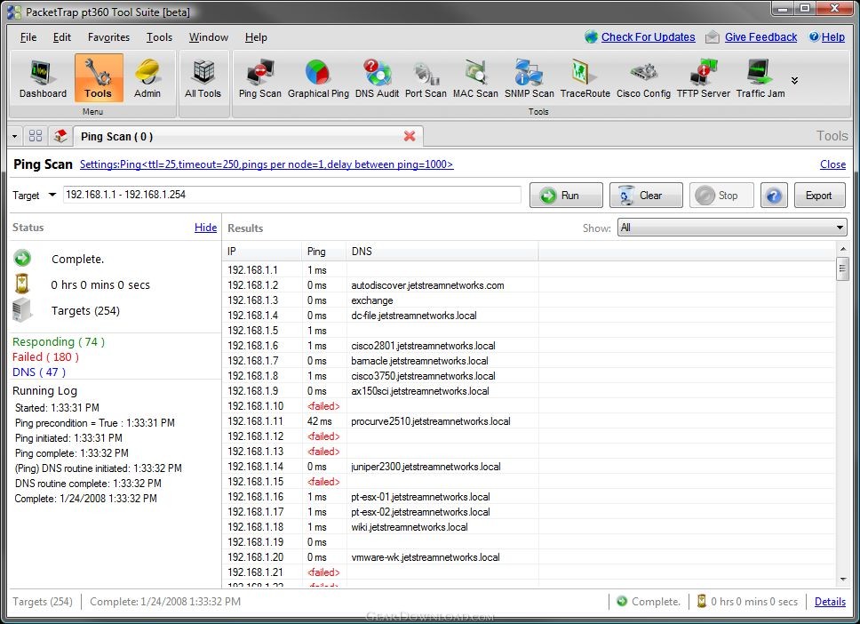The height and width of the screenshot is (624, 860).
Task: Open the Traffic Jam tool
Action: pyautogui.click(x=760, y=79)
